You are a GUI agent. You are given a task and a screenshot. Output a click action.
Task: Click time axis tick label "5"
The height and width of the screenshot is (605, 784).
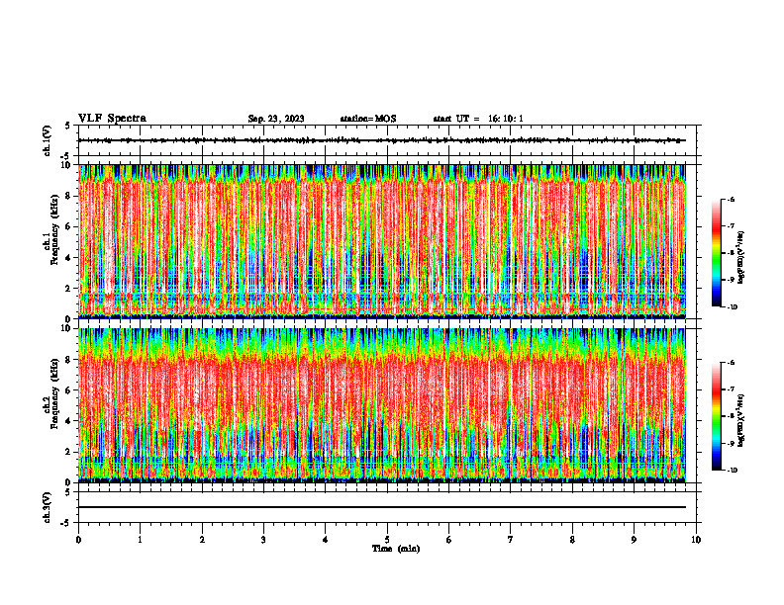[x=387, y=540]
